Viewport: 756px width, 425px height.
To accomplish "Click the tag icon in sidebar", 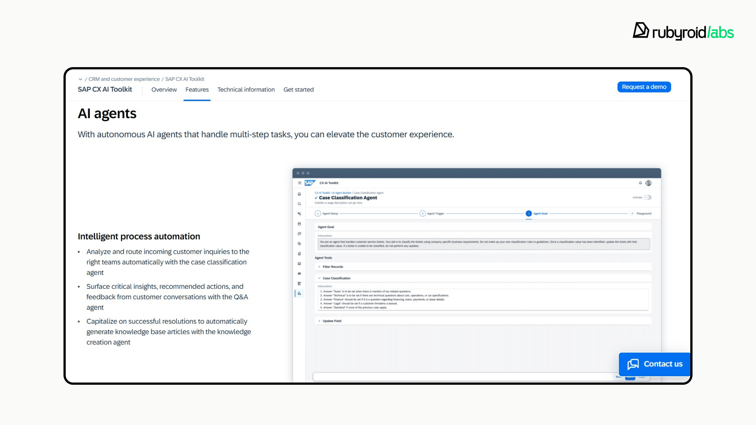I will pos(299,244).
